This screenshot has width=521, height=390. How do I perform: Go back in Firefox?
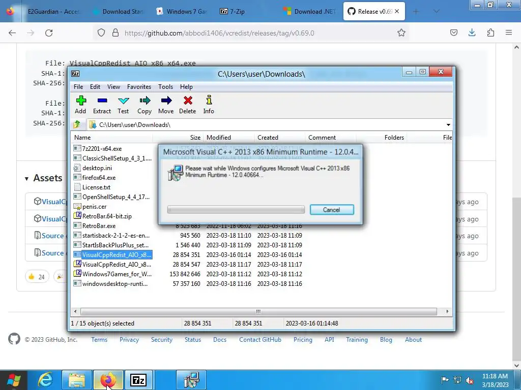tap(12, 33)
